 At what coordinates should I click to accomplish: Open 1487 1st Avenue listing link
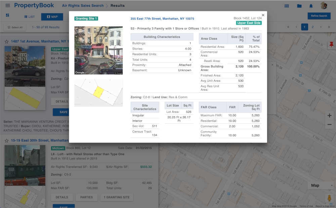point(40,41)
